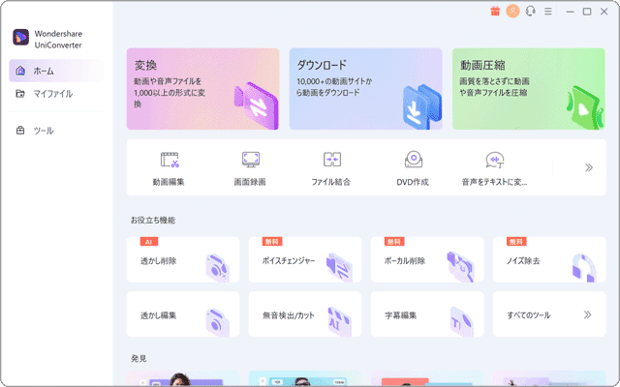Open the ボイスチェンジャー tool card
This screenshot has width=620, height=387.
(304, 261)
